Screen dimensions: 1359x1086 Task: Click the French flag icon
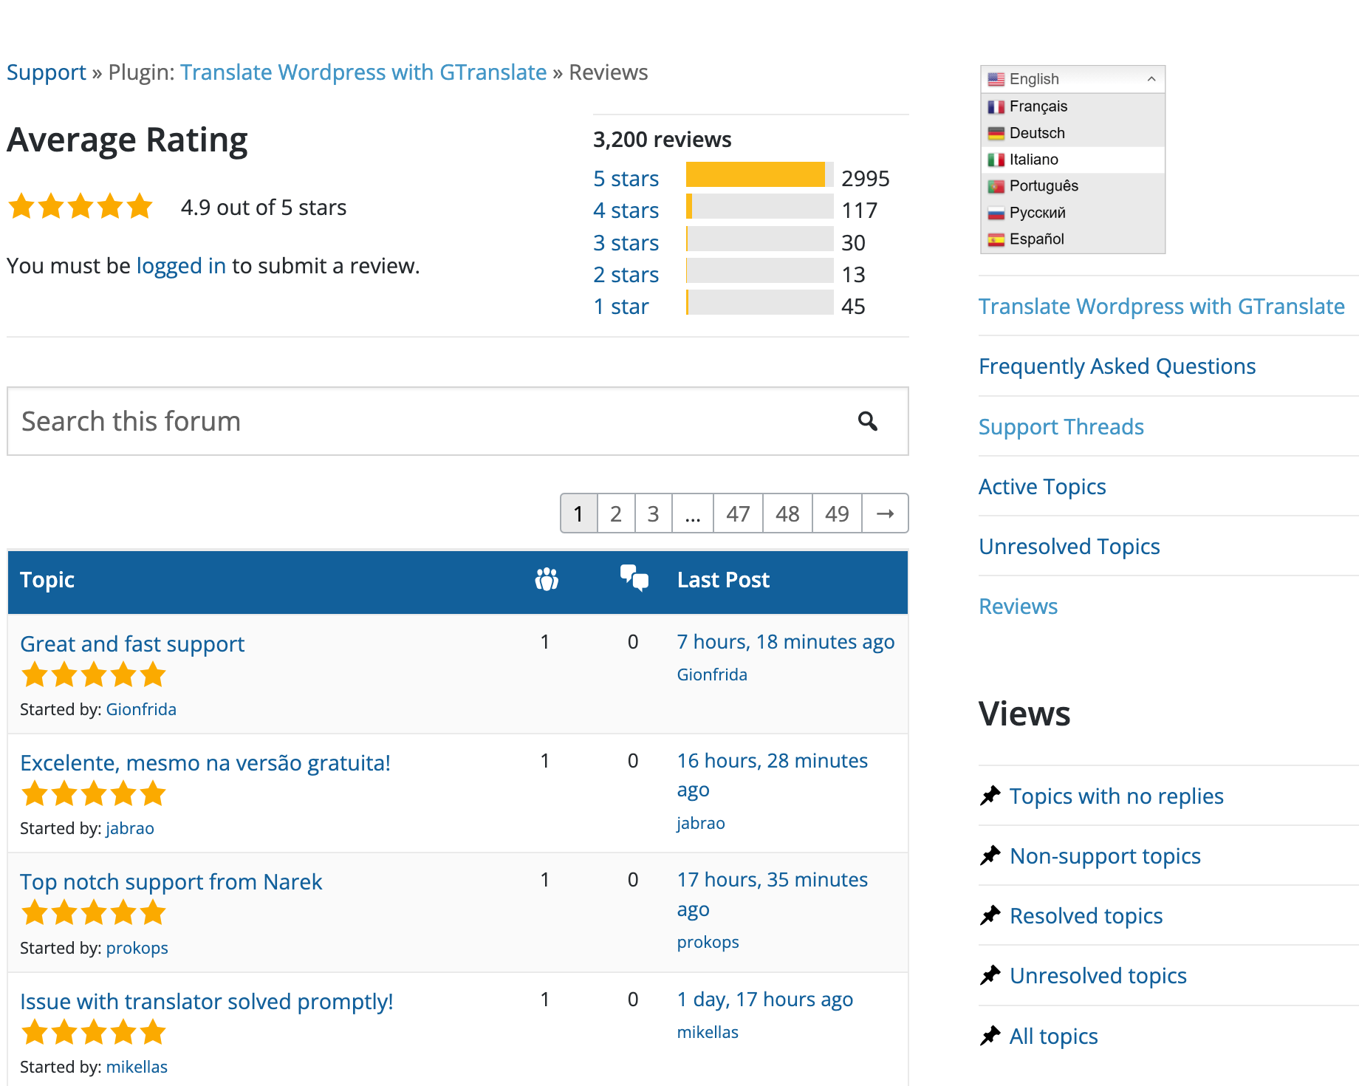click(x=996, y=106)
